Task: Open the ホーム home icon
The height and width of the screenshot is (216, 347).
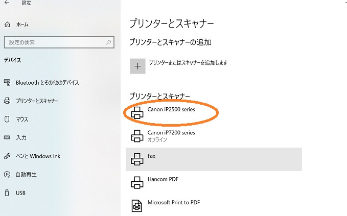Action: (7, 25)
